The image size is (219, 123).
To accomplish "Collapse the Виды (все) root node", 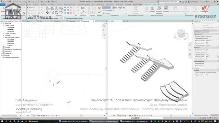I will [1, 23].
